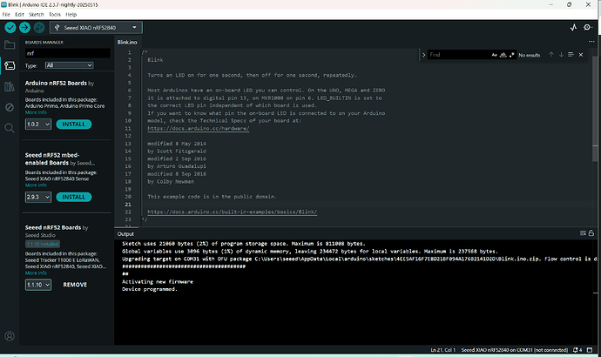Click the 1.1.10 installed badge
The height and width of the screenshot is (357, 601).
pyautogui.click(x=43, y=244)
